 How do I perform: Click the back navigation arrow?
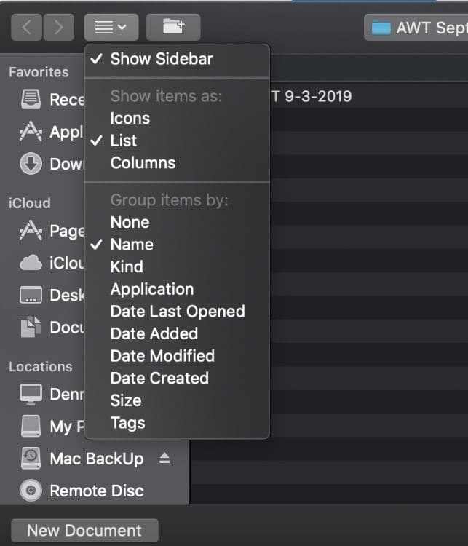(26, 28)
